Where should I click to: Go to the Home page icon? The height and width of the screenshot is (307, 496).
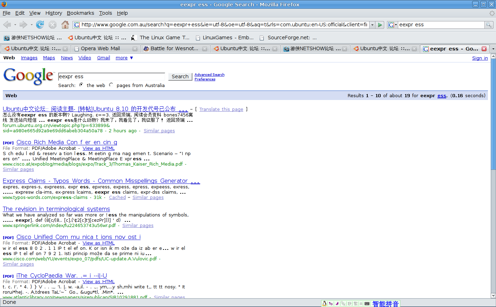click(x=65, y=25)
